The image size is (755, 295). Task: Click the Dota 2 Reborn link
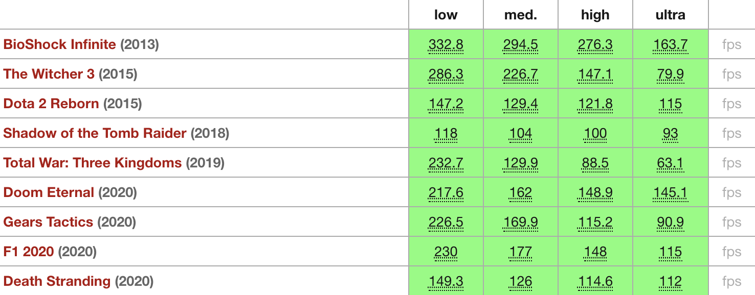(x=51, y=104)
